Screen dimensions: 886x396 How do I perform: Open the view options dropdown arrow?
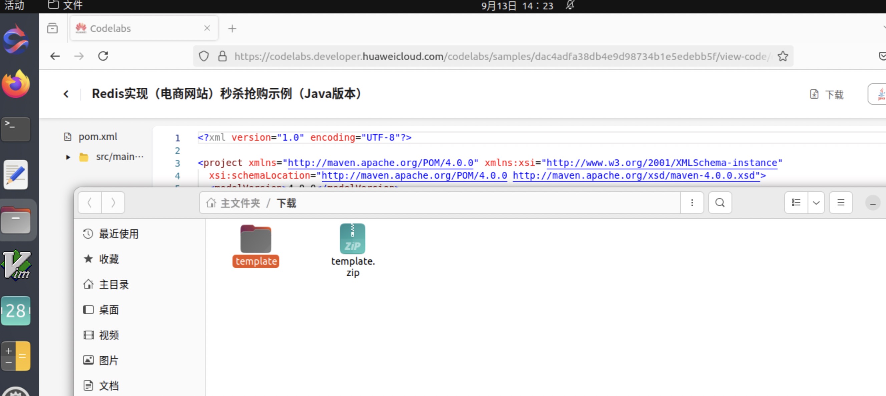[x=816, y=203]
